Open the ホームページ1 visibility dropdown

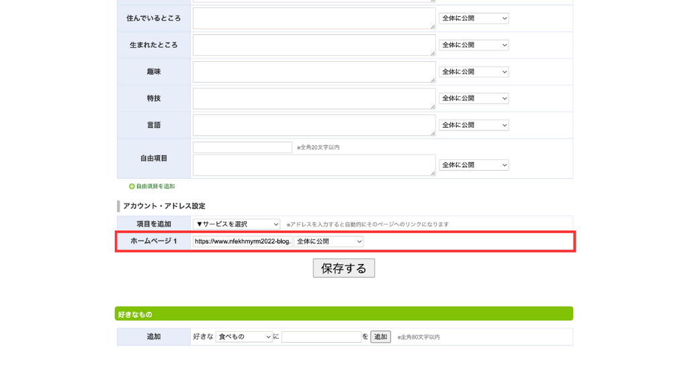pyautogui.click(x=328, y=241)
